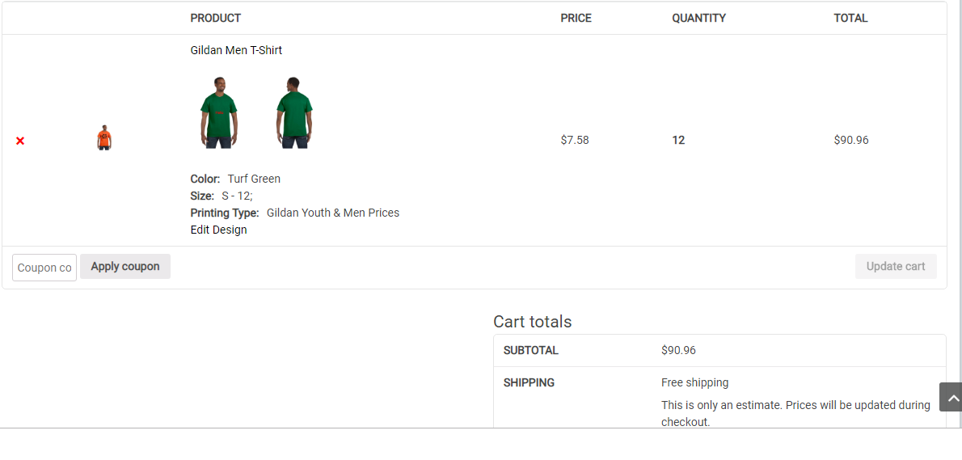The height and width of the screenshot is (460, 962).
Task: Remove the Gildan Men T-Shirt from cart
Action: [x=20, y=141]
